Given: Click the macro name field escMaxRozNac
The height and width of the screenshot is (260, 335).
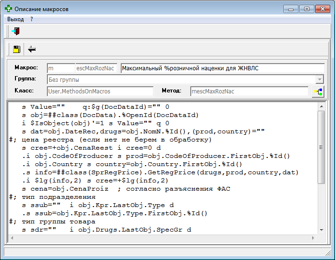Looking at the screenshot, I should pos(96,68).
